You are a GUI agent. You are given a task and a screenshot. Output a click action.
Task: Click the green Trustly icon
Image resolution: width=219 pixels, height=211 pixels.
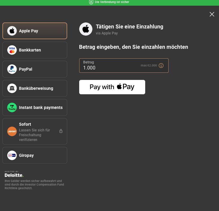[12, 107]
